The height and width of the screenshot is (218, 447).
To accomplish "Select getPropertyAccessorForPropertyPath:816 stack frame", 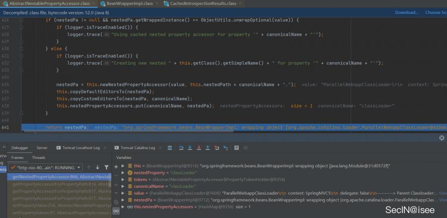I will click(59, 184).
